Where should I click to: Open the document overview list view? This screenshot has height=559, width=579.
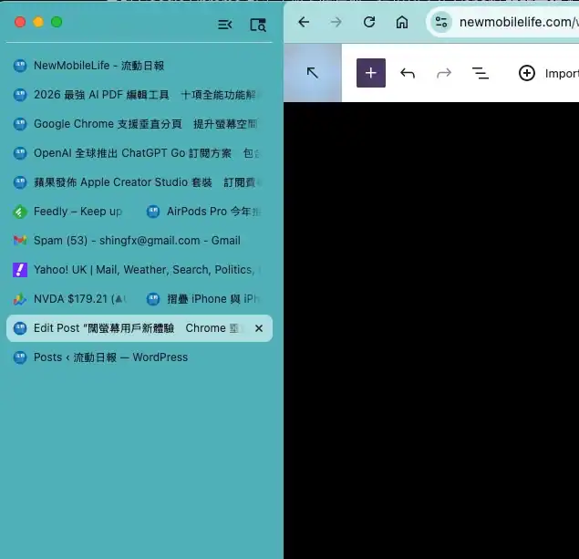[481, 73]
